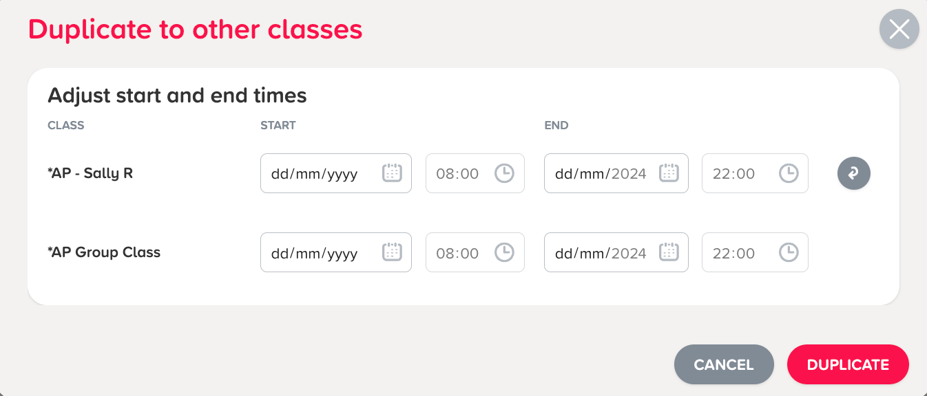Viewport: 927px width, 396px height.
Task: Focus start time 08:00 field for AP - Sally R
Action: pyautogui.click(x=475, y=173)
